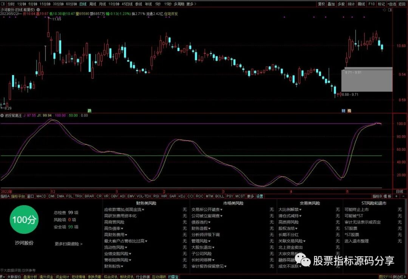Screen dimensions: 408x279
Task: Click the 图文F10 button at bottom right
Action: (x=385, y=277)
